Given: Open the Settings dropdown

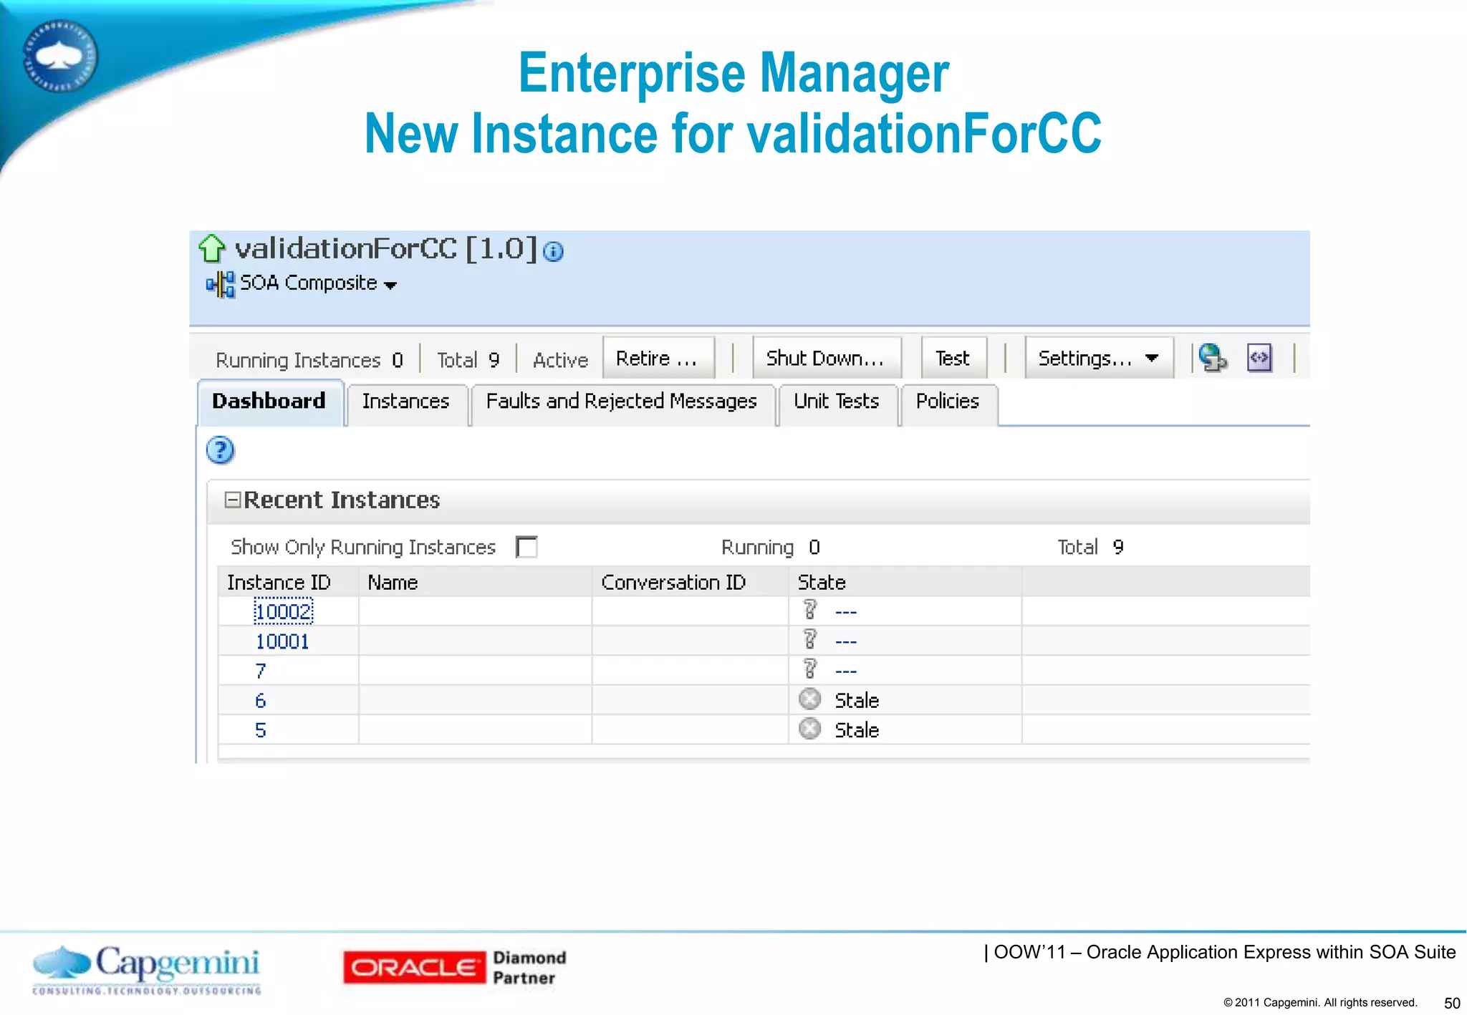Looking at the screenshot, I should pyautogui.click(x=1098, y=357).
